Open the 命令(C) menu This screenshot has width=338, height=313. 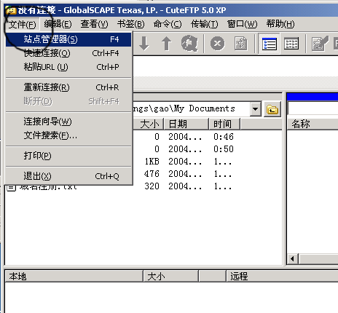tap(168, 24)
